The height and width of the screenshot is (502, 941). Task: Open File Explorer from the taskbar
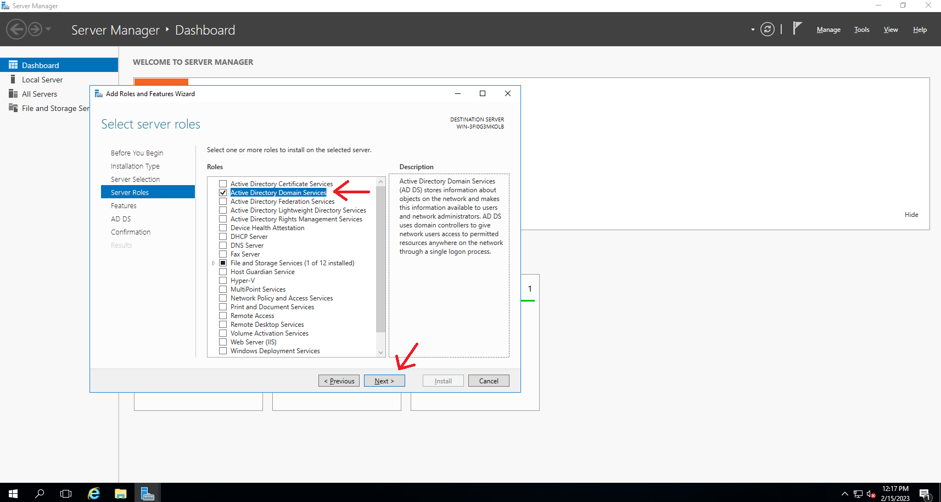(121, 493)
